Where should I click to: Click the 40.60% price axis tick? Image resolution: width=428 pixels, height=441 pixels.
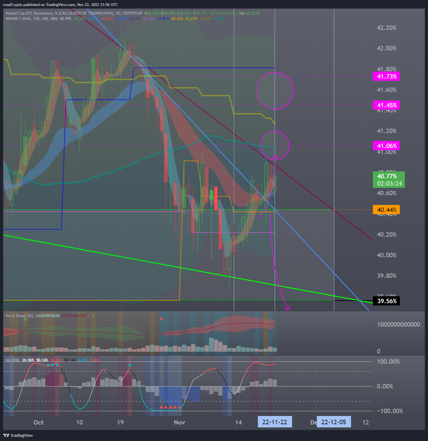coord(386,193)
